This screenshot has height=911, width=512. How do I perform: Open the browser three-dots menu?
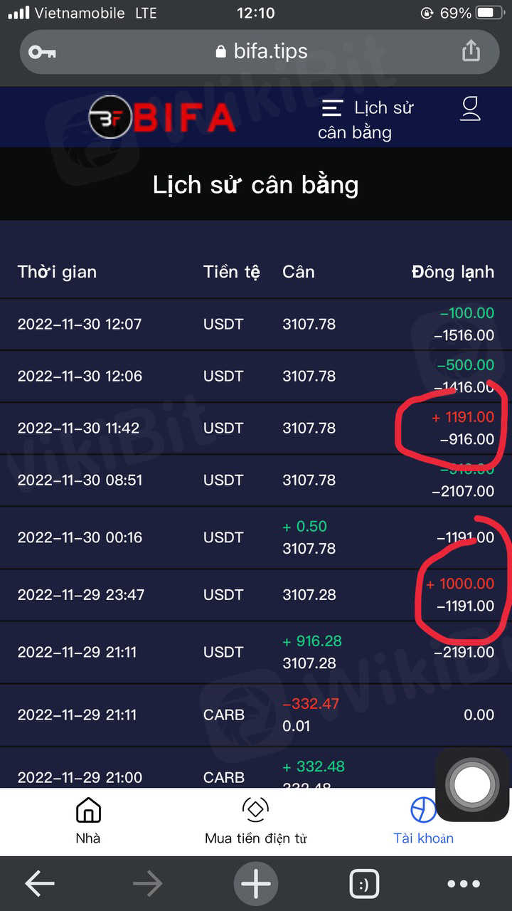(464, 884)
